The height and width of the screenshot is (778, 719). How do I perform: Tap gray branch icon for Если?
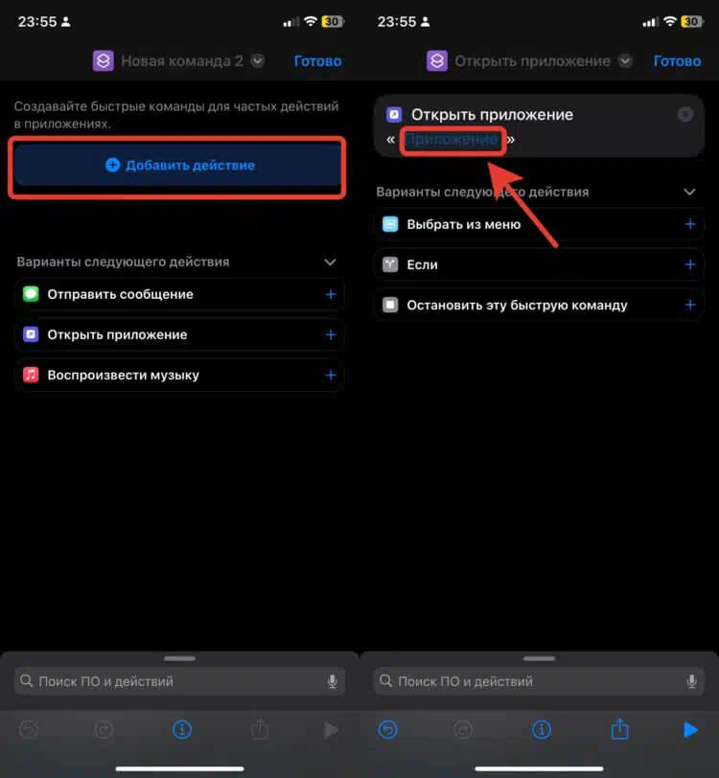390,265
